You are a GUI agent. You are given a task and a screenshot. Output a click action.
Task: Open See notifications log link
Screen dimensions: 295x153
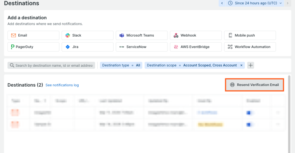62,85
